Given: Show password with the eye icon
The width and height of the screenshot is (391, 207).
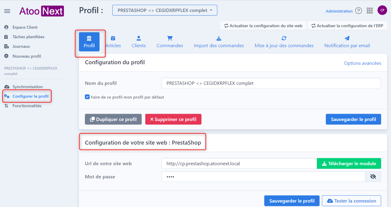Looking at the screenshot, I should [x=373, y=177].
